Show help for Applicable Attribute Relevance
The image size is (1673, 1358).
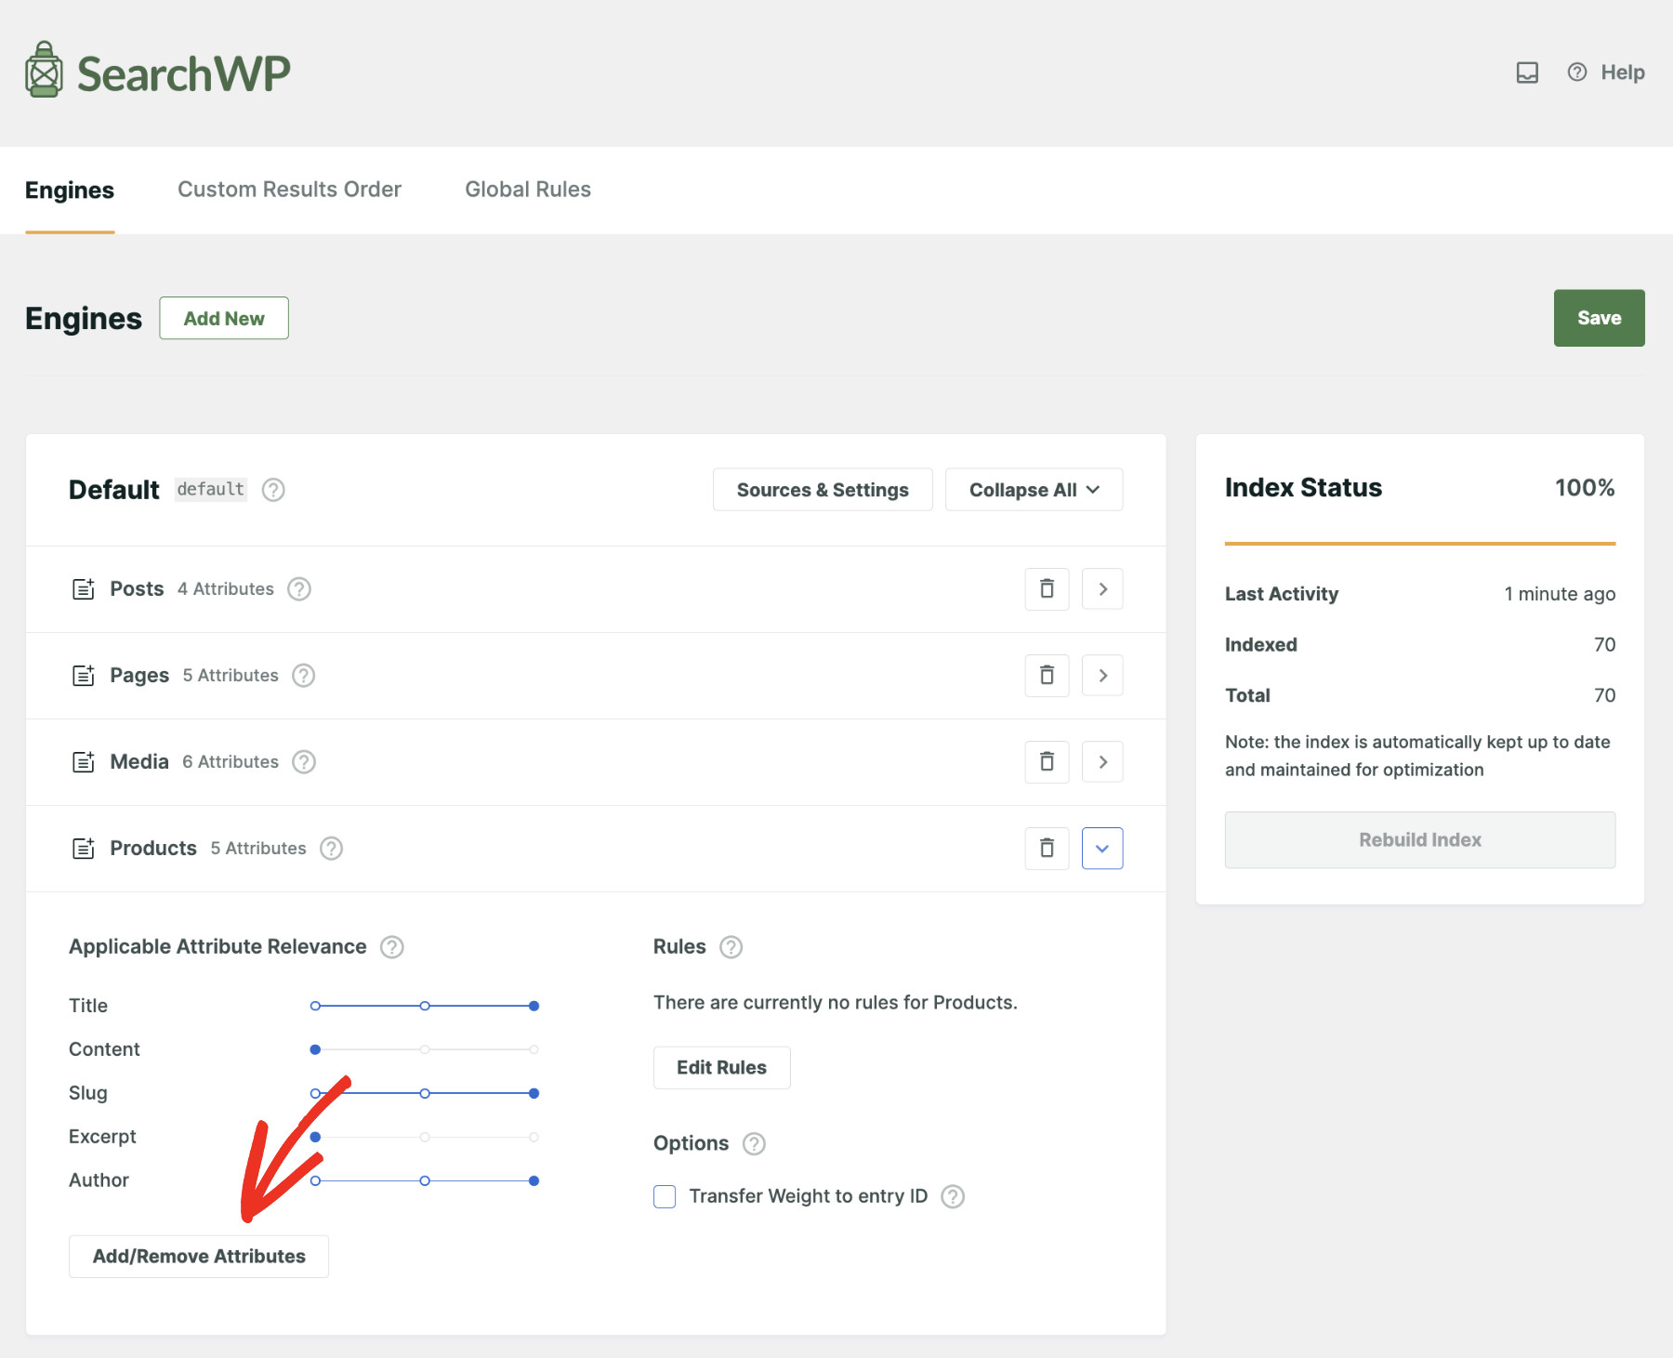click(x=392, y=947)
